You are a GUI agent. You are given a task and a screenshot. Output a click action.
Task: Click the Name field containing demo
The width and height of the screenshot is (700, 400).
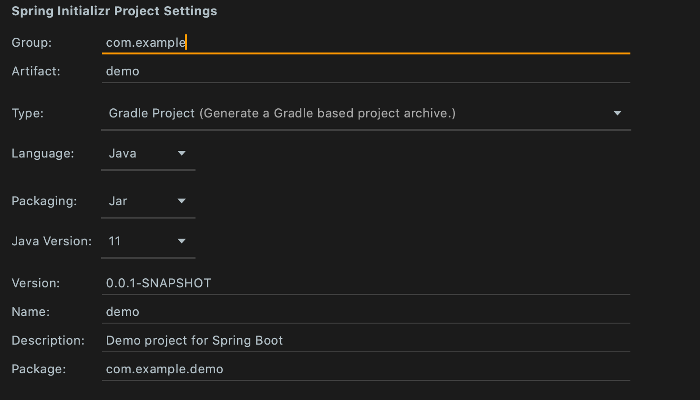365,312
